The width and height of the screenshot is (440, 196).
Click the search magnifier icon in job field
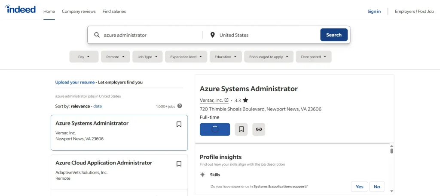pos(97,35)
